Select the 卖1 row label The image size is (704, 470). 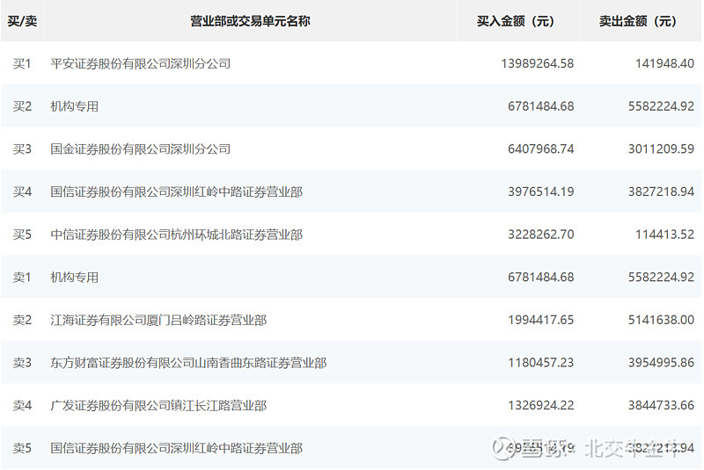click(22, 278)
